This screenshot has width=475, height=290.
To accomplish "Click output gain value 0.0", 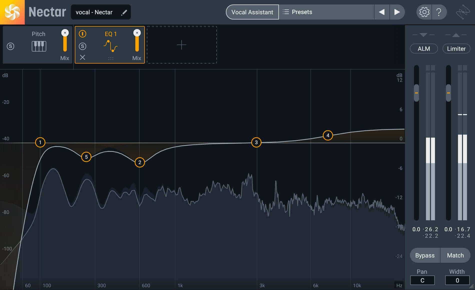I will [448, 229].
